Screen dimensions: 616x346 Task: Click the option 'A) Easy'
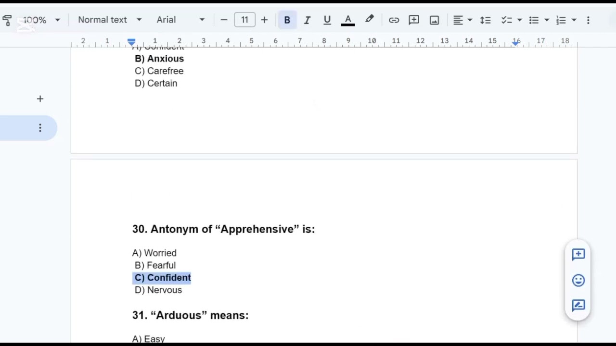pos(149,339)
